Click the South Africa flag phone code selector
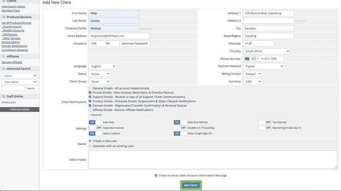The width and height of the screenshot is (341, 191). click(x=251, y=59)
